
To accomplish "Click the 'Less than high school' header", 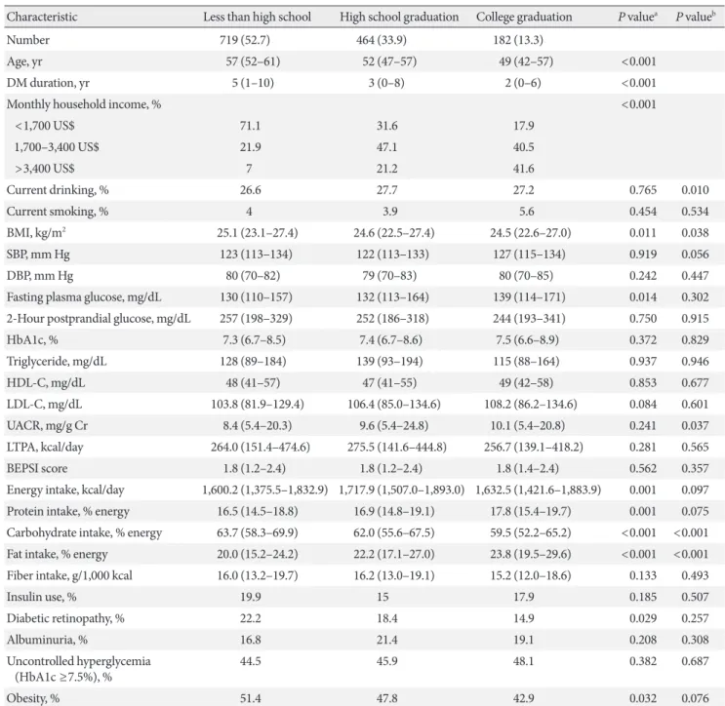I will (x=257, y=18).
